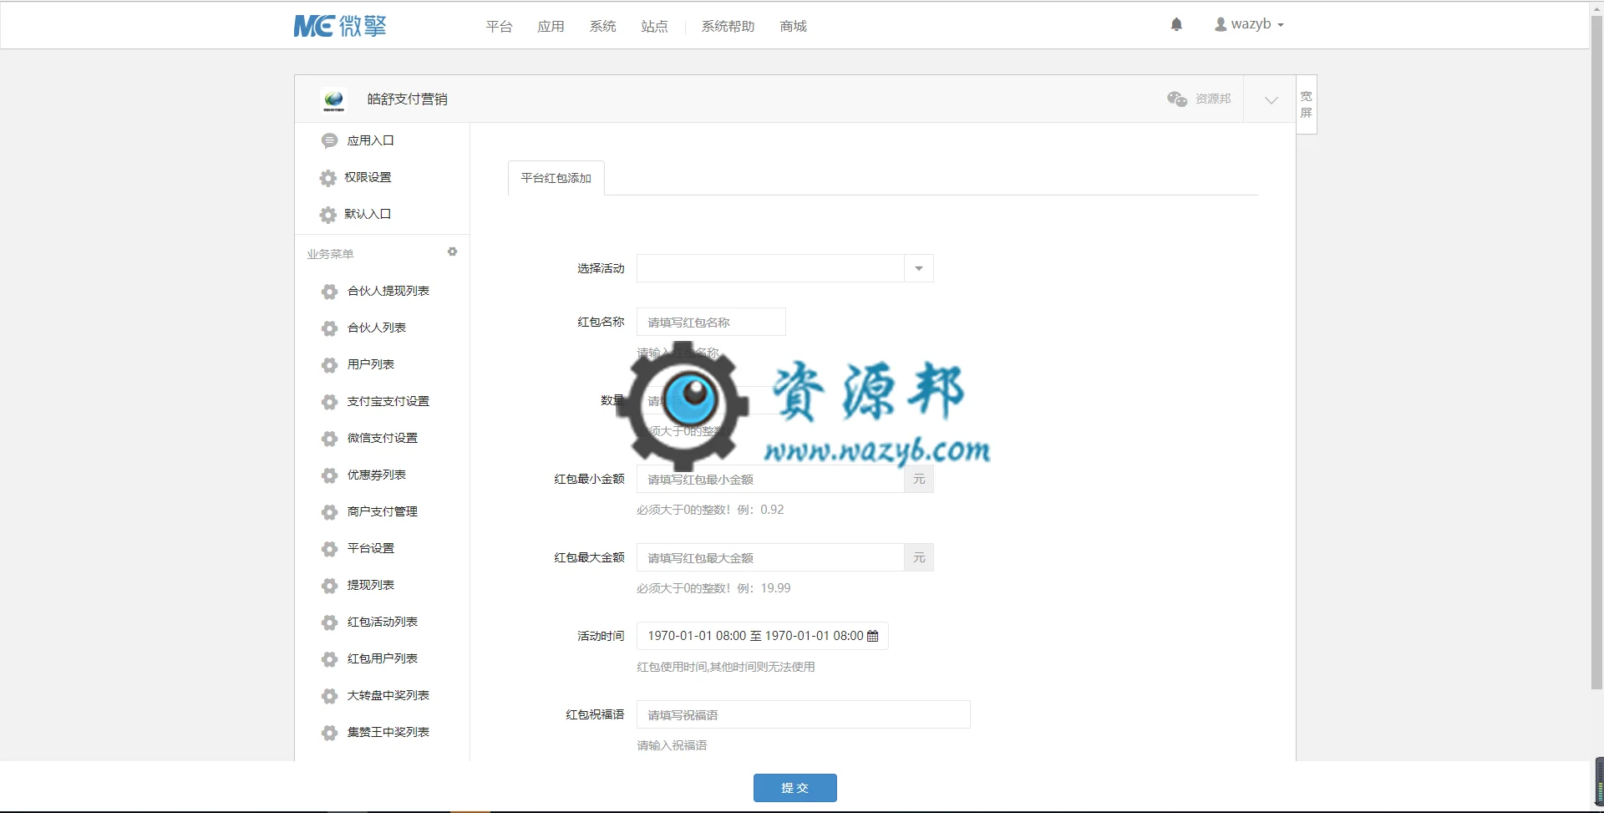The height and width of the screenshot is (813, 1604).
Task: Open the wazyb user dropdown
Action: tap(1249, 24)
